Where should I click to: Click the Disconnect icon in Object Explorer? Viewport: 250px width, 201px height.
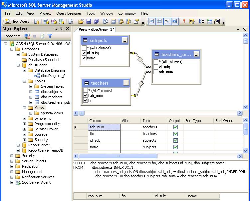(x=27, y=36)
